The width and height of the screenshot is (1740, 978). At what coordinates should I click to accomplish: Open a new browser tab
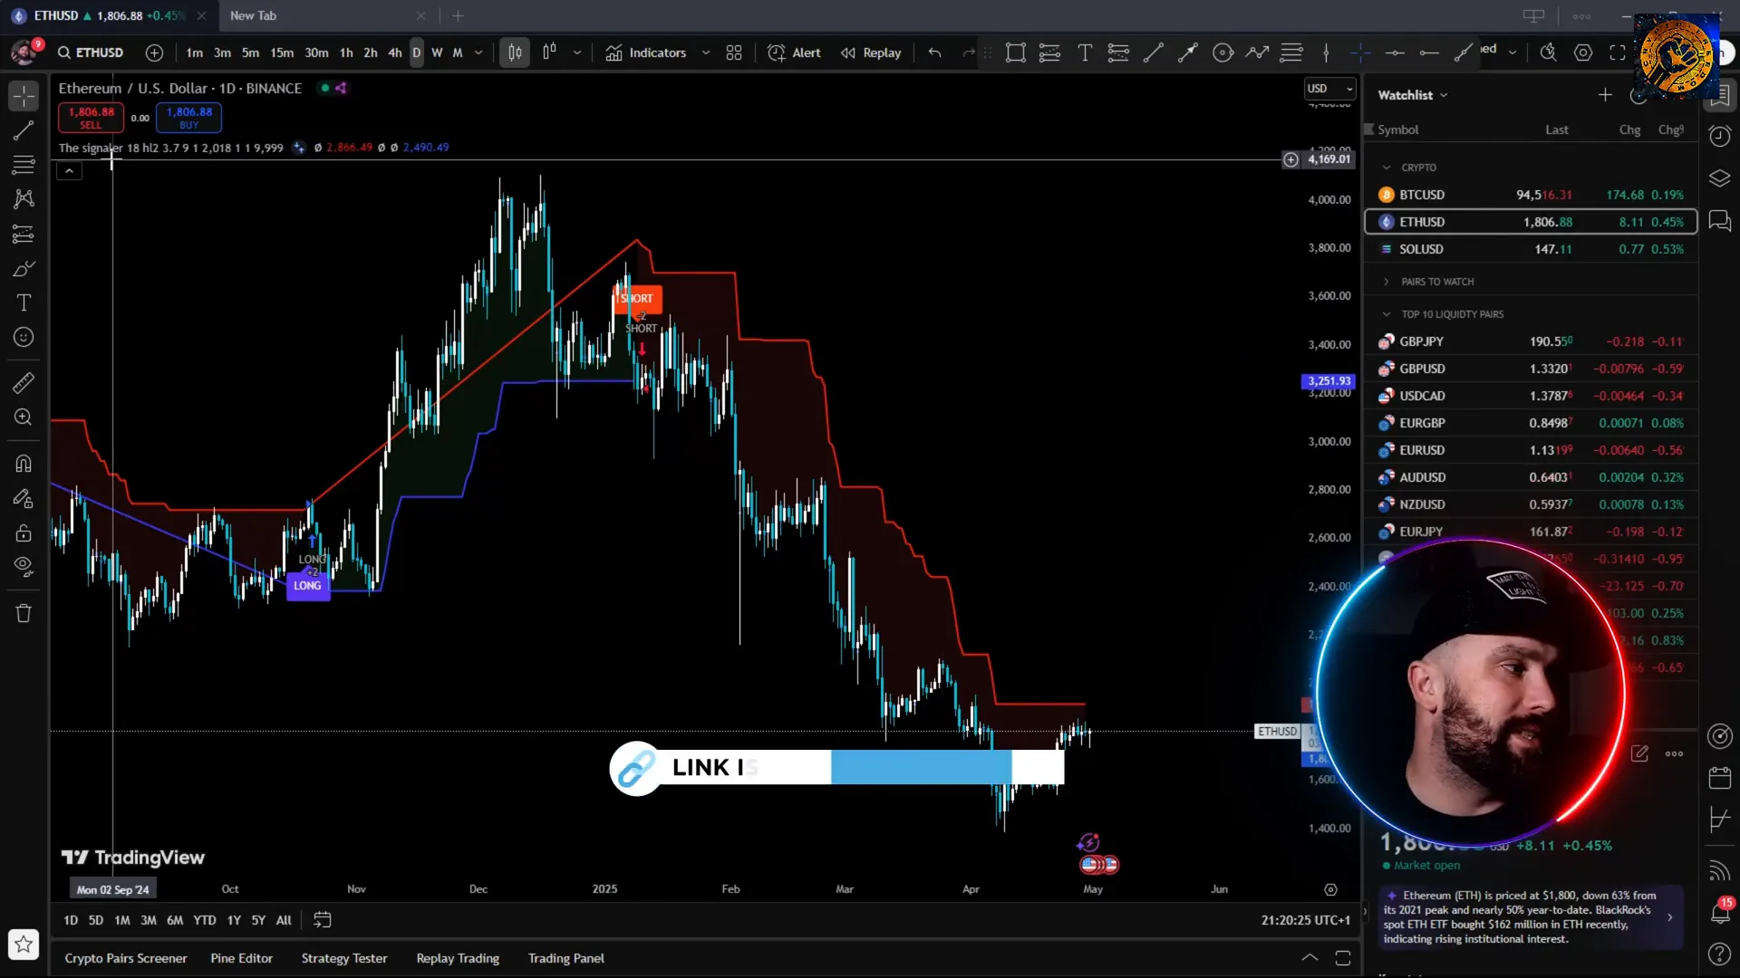tap(458, 15)
